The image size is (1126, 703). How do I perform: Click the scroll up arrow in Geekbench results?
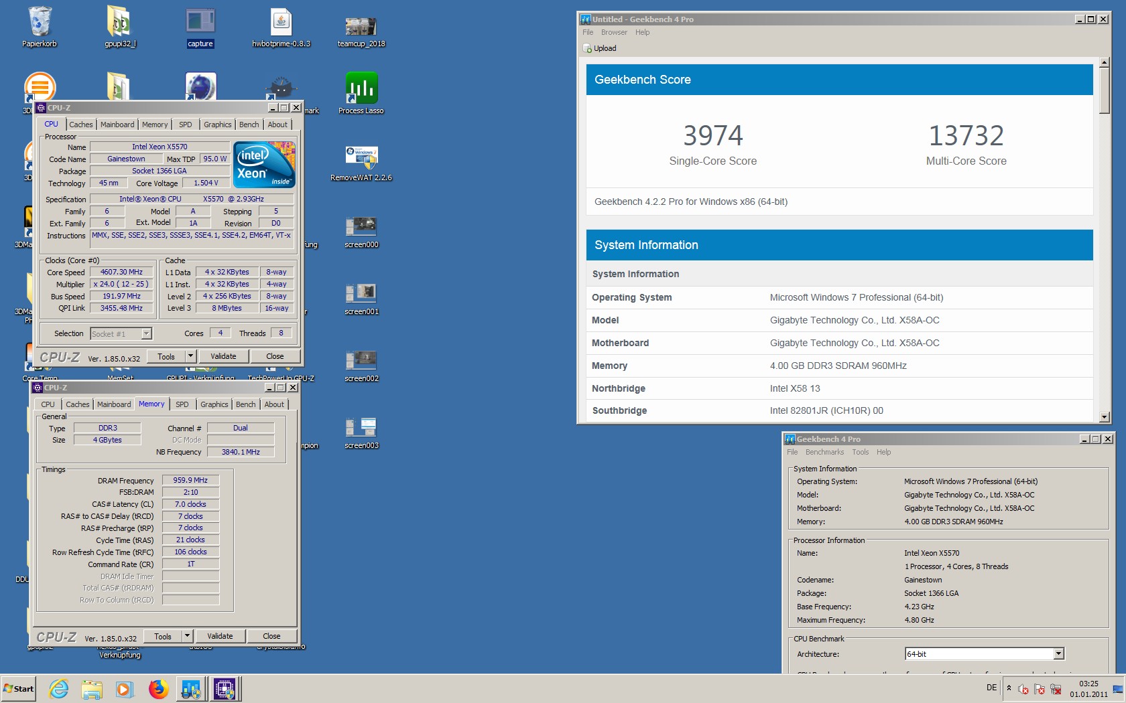click(1105, 63)
